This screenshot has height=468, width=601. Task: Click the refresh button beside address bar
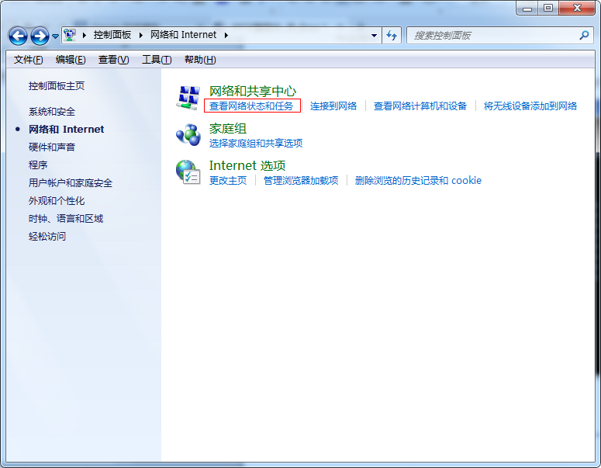[x=392, y=35]
